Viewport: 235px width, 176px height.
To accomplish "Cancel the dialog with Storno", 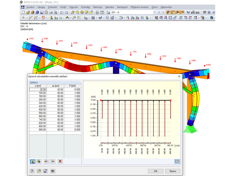I will pyautogui.click(x=173, y=171).
